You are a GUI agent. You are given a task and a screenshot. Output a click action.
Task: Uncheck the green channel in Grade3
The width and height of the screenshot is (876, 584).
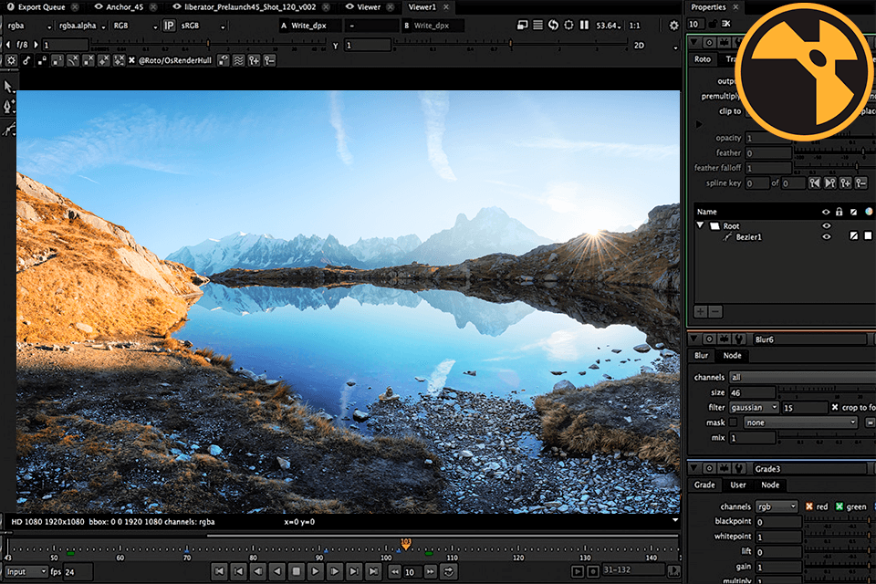coord(839,506)
